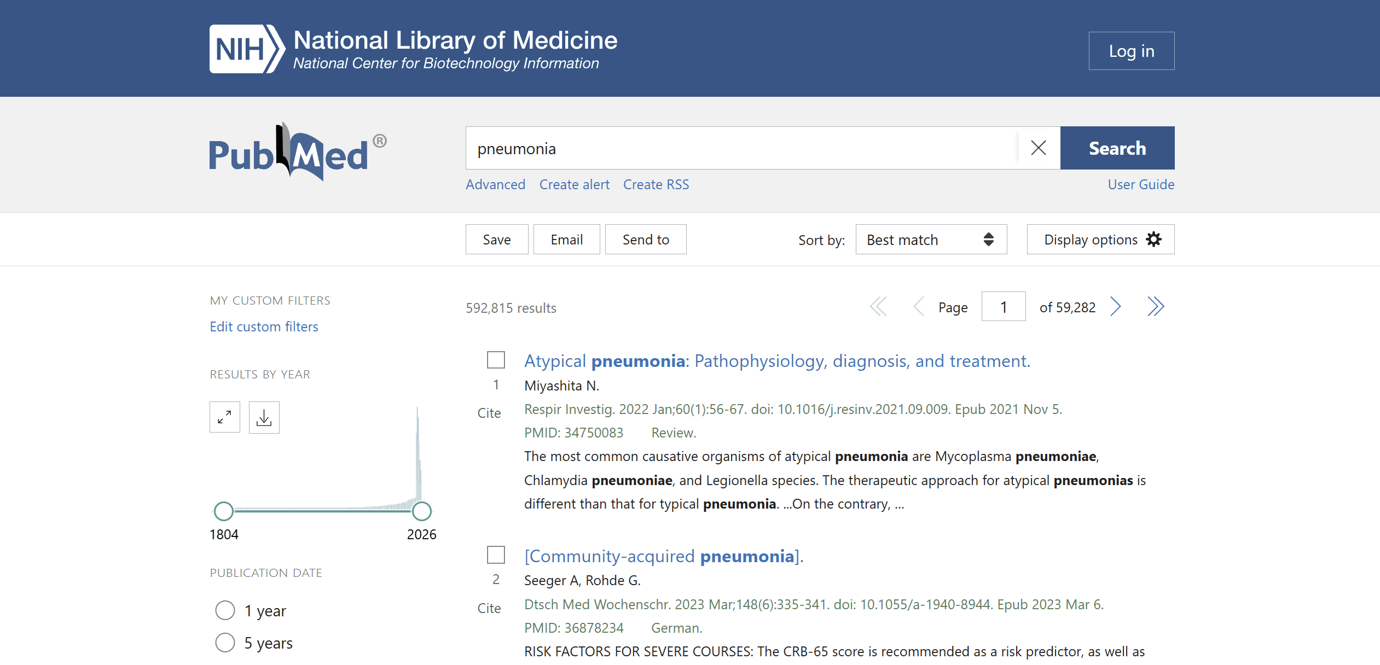Go to the next results page
Image resolution: width=1380 pixels, height=665 pixels.
1115,307
